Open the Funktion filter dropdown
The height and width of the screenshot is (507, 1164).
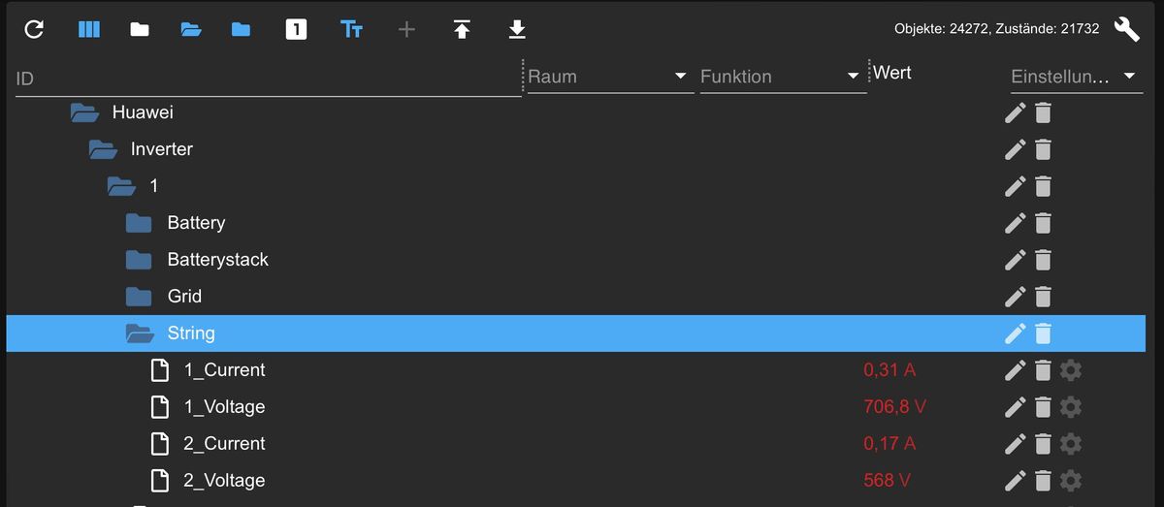tap(782, 77)
